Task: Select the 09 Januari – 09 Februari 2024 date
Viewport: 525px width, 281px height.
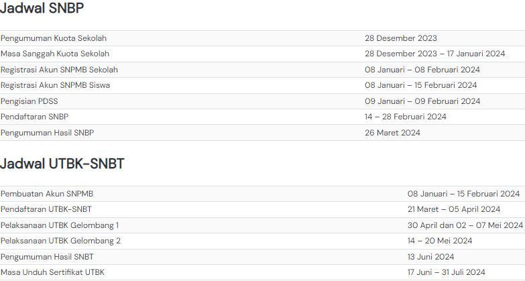Action: coord(422,101)
